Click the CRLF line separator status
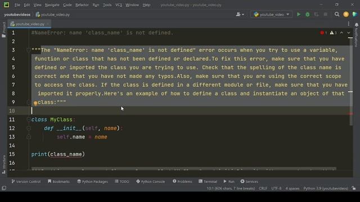Image resolution: width=360 pixels, height=202 pixels. [263, 189]
